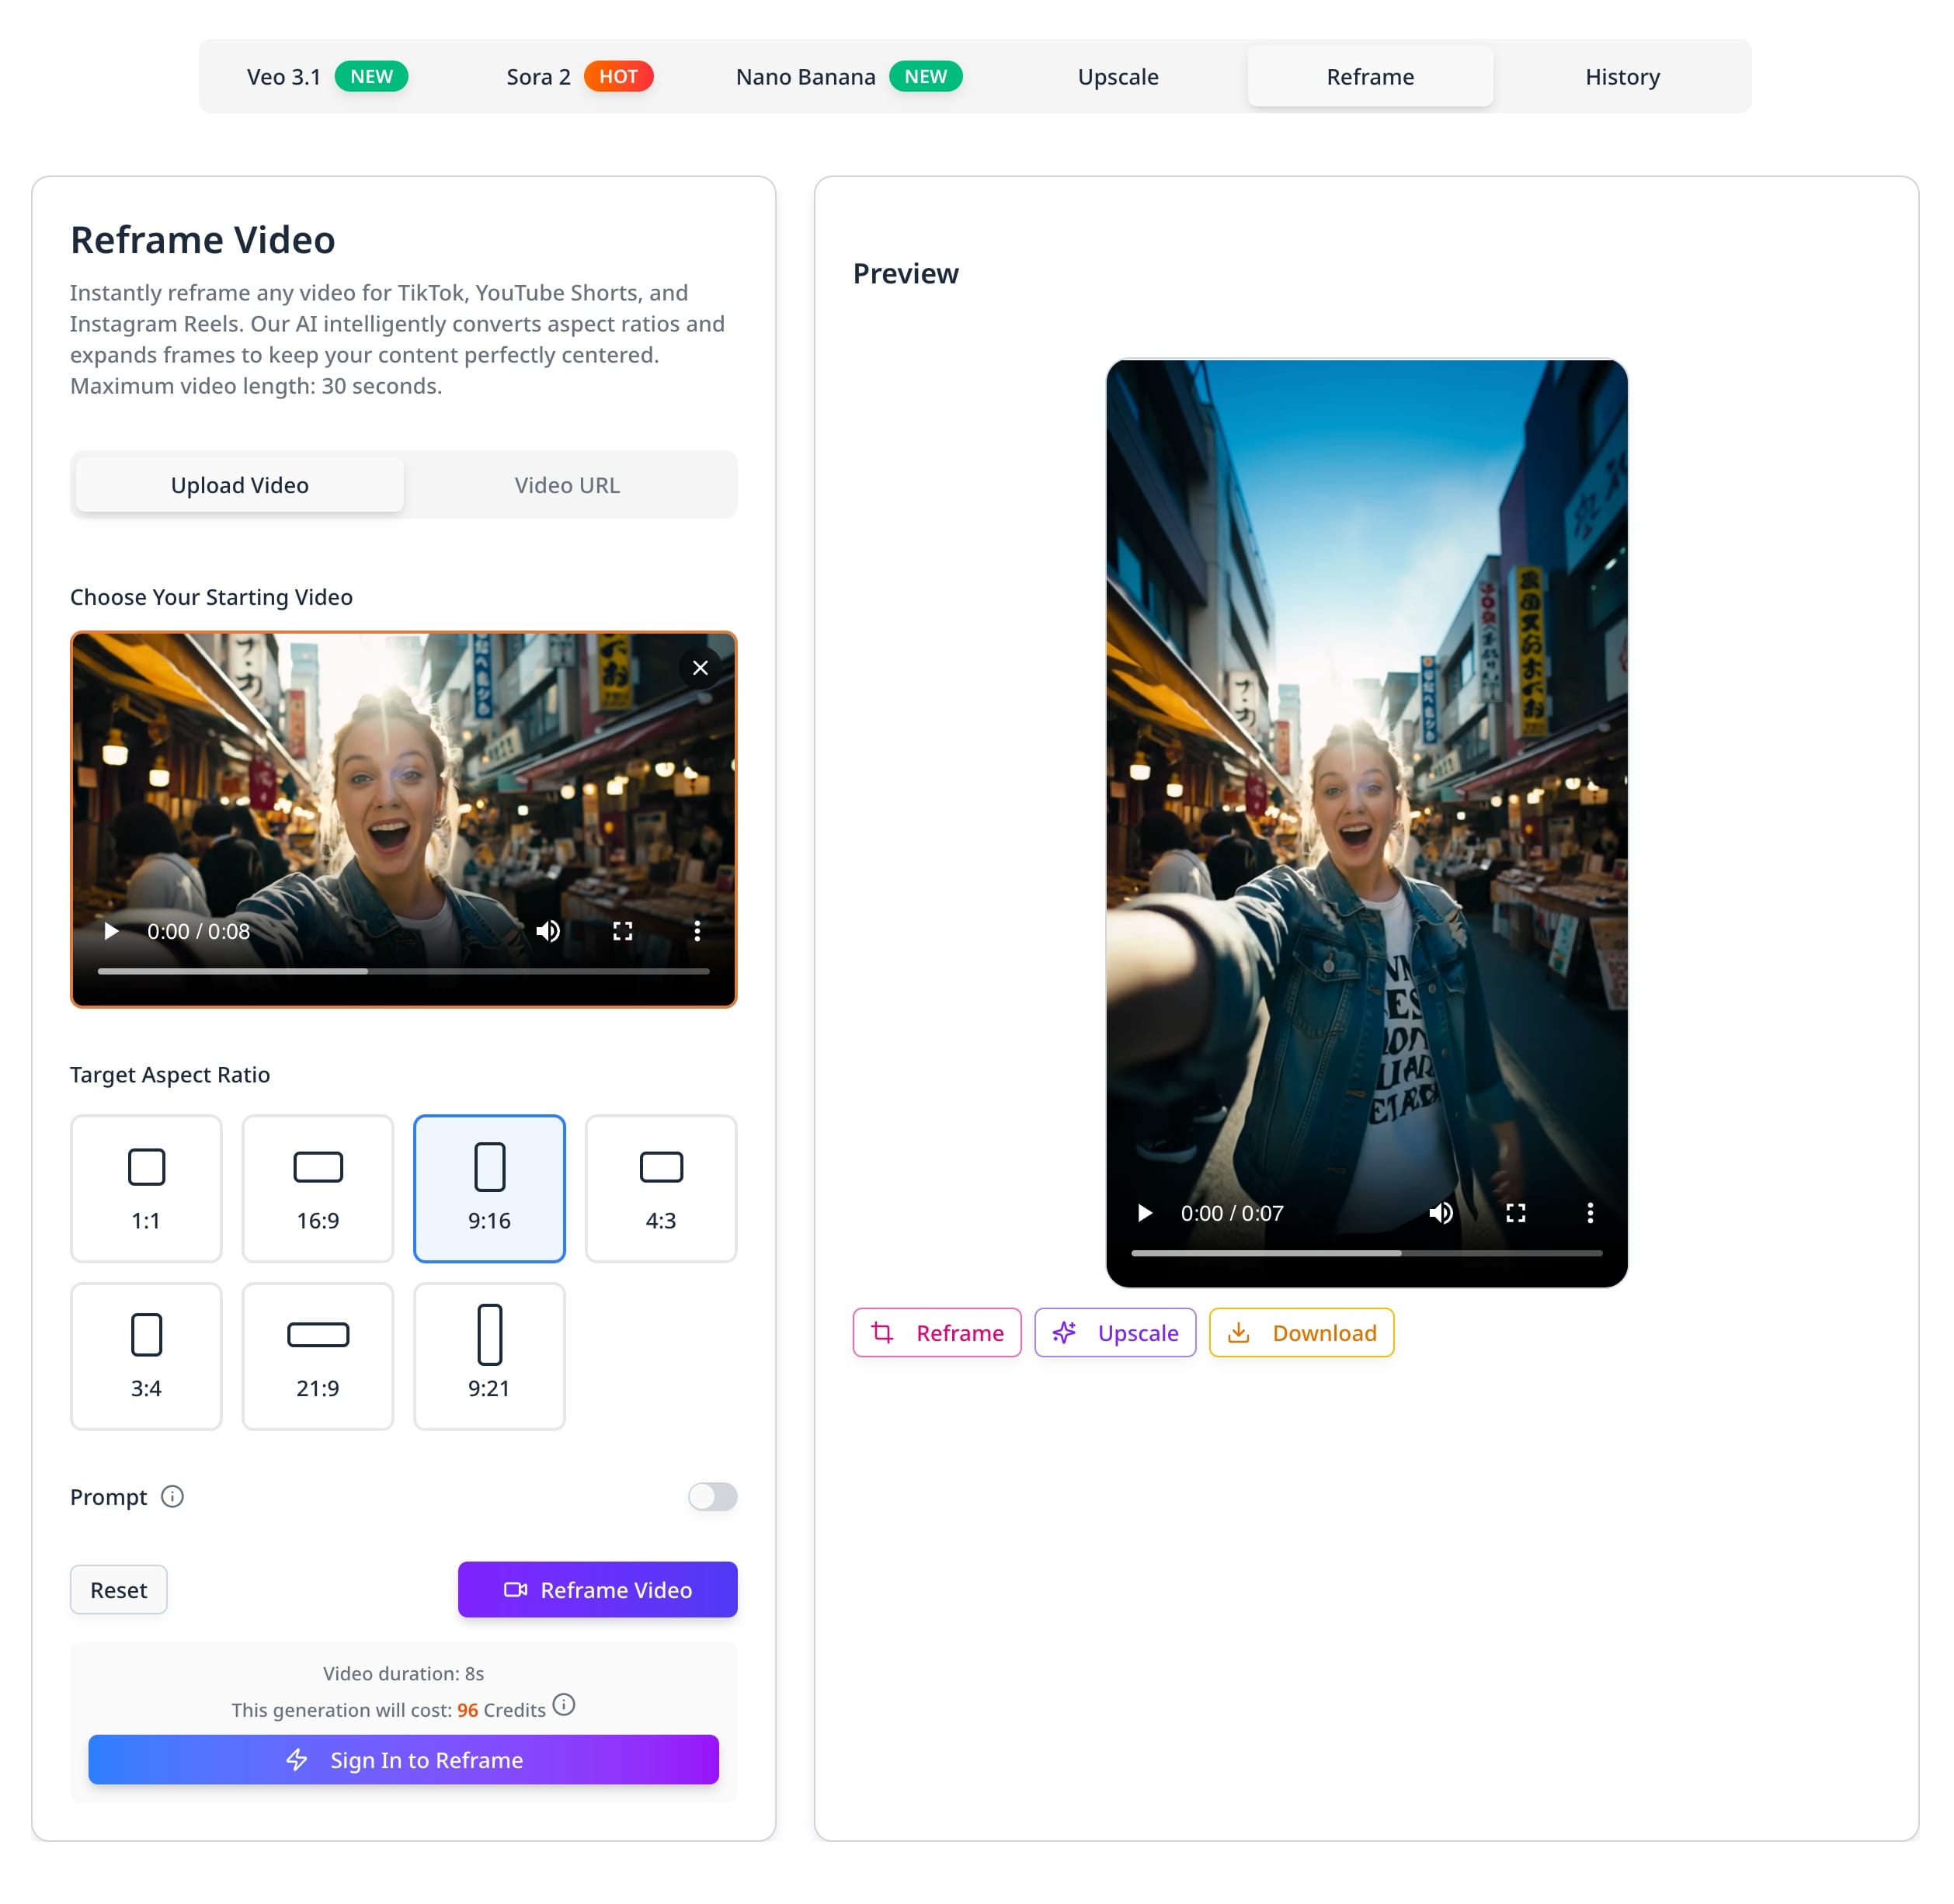The width and height of the screenshot is (1954, 1904).
Task: Open preview video three-dot menu
Action: click(x=1590, y=1213)
